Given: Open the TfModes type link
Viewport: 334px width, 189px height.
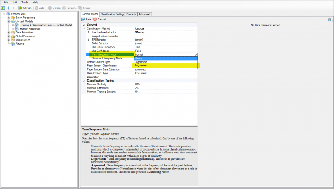Looking at the screenshot, I should (x=94, y=134).
